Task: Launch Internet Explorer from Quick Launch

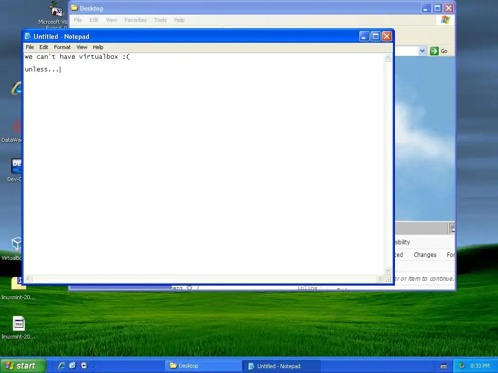Action: coord(62,366)
